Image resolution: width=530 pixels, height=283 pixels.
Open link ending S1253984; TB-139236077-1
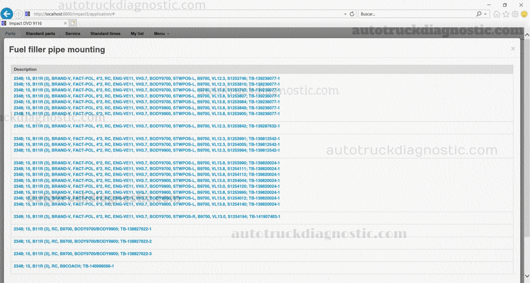[x=147, y=102]
